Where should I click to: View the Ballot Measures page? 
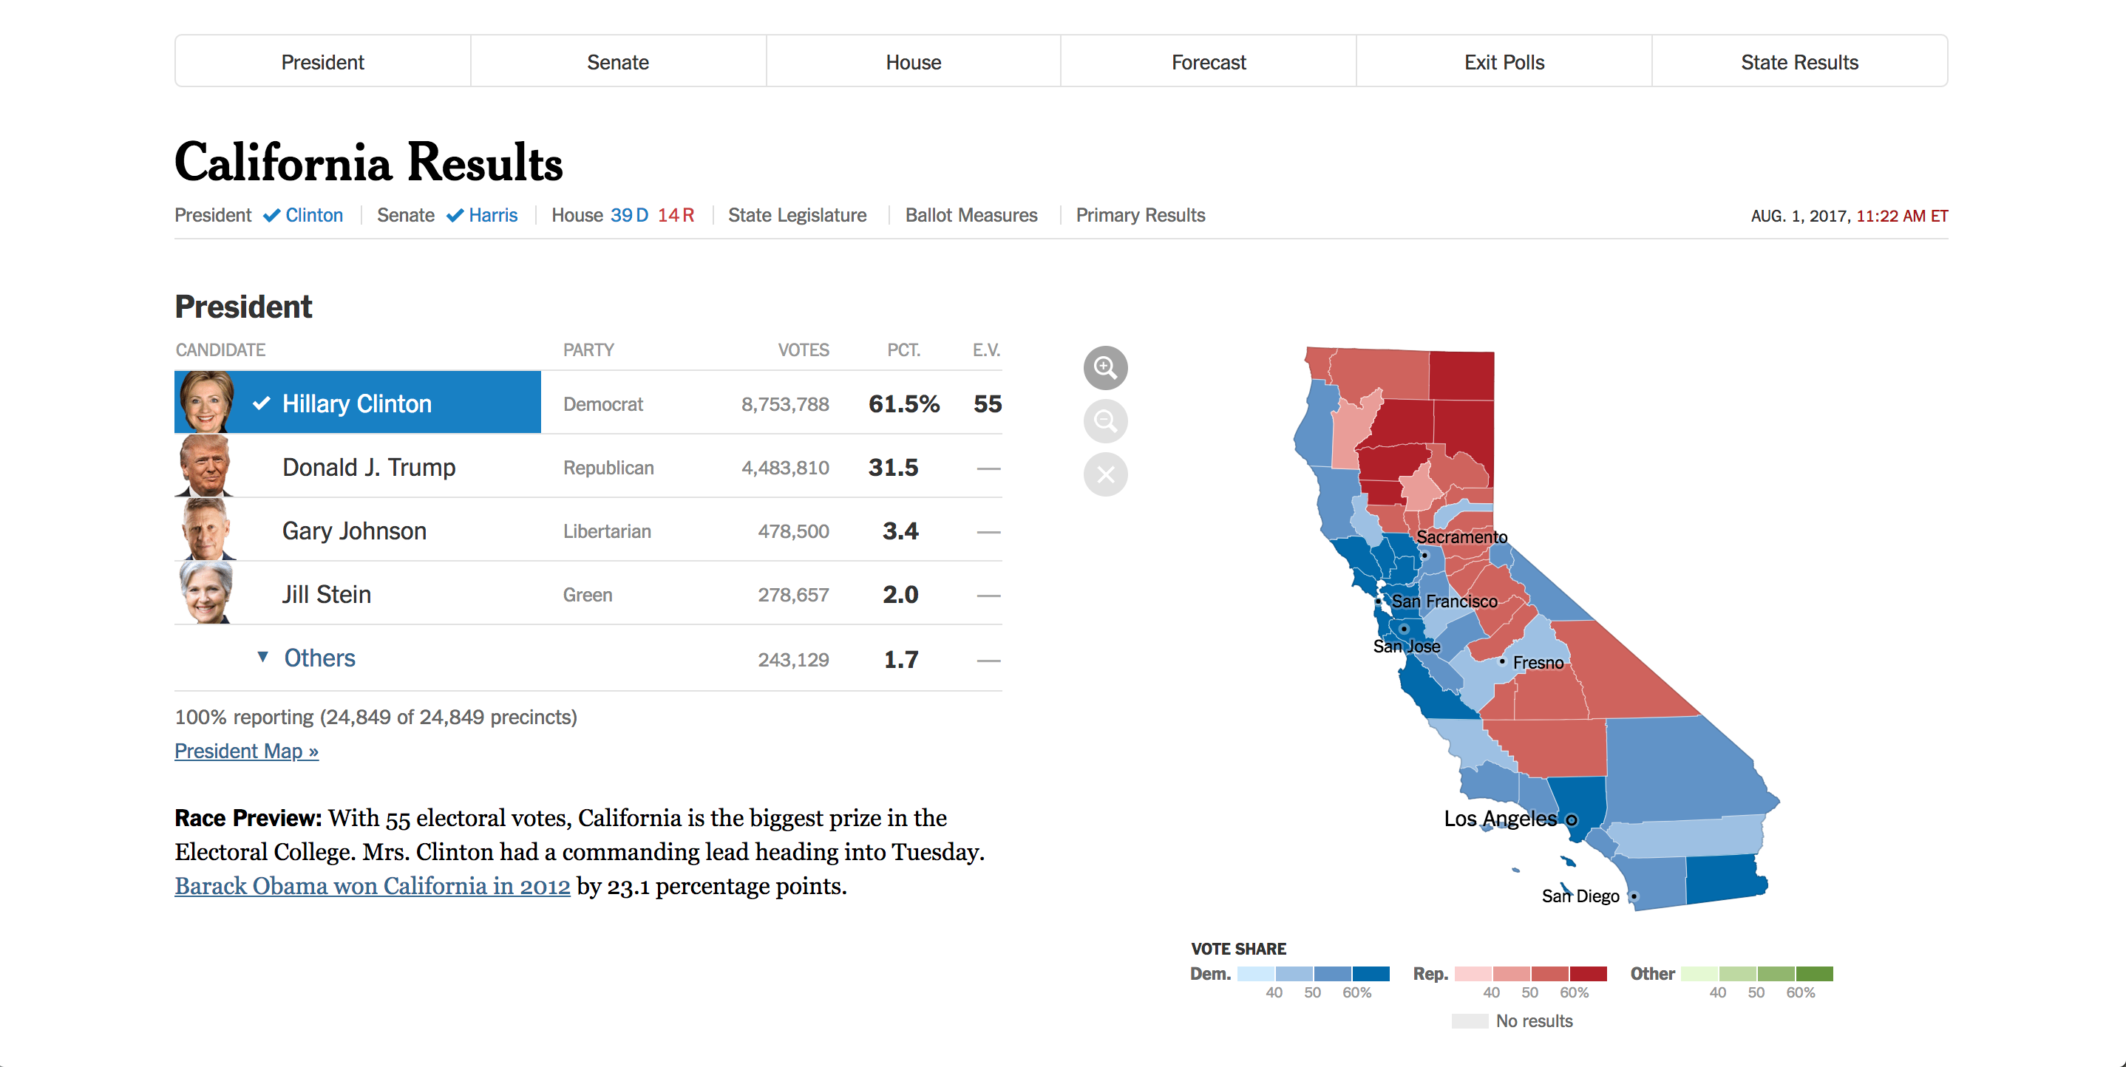click(x=971, y=214)
